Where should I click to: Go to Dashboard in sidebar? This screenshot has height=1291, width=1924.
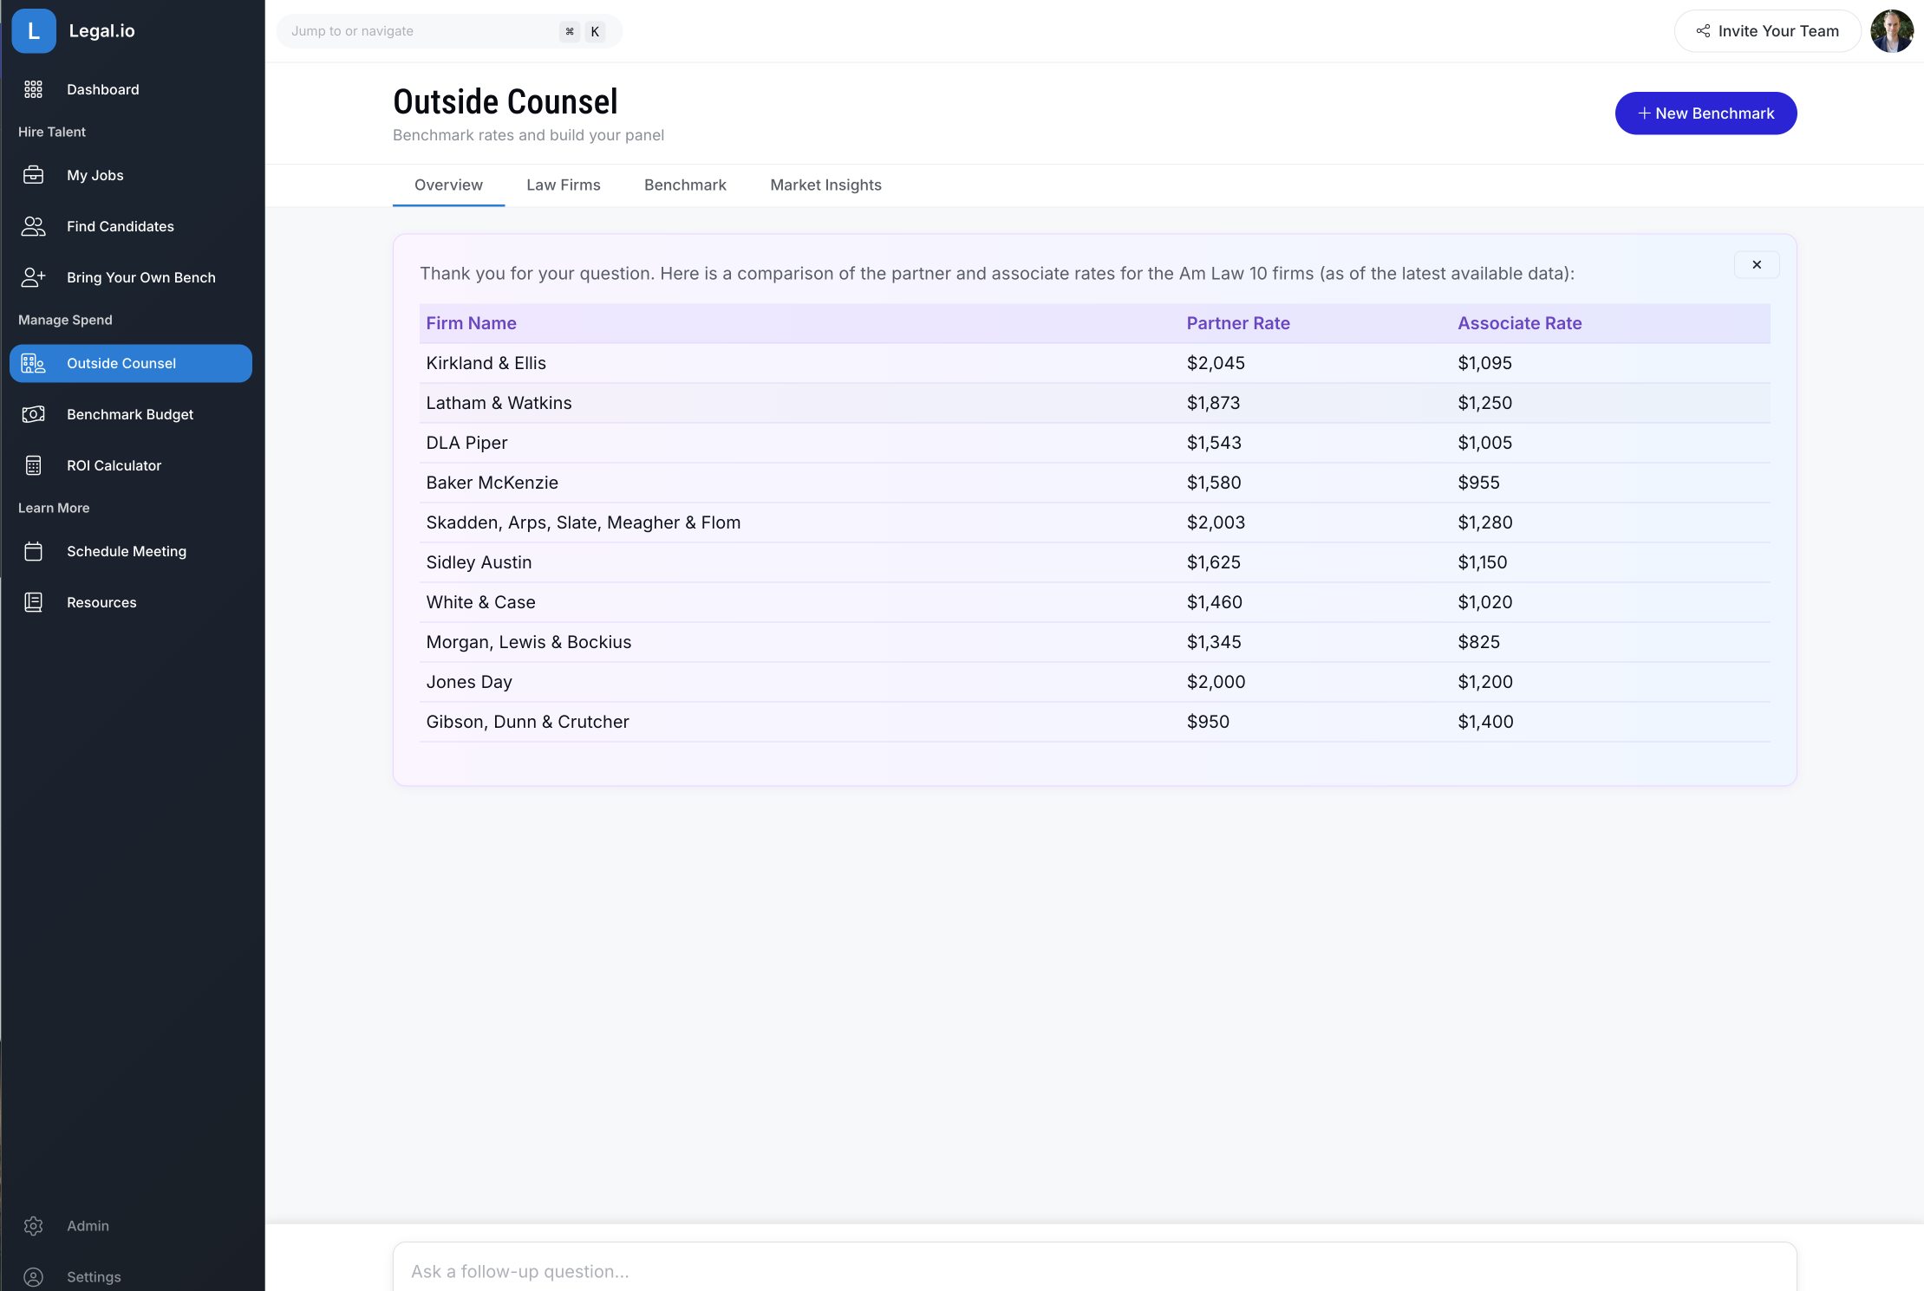pos(131,89)
